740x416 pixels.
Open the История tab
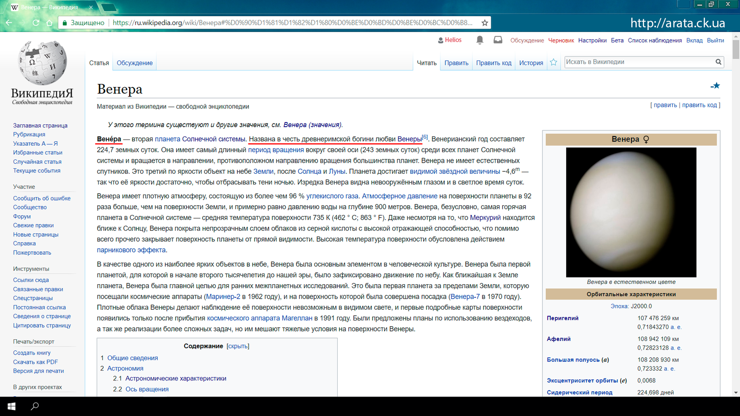531,63
